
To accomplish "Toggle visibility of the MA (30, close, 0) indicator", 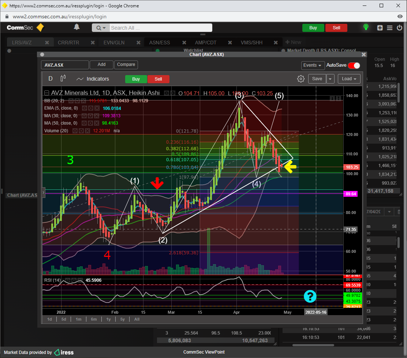I will click(84, 116).
